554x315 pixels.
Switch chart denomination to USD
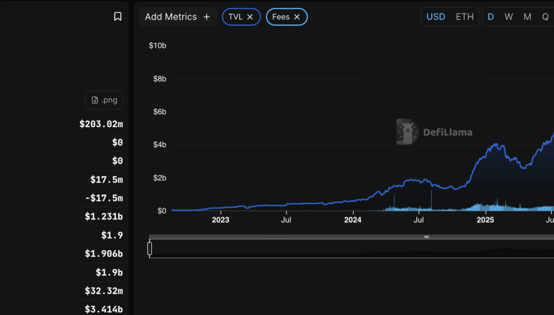tap(435, 17)
